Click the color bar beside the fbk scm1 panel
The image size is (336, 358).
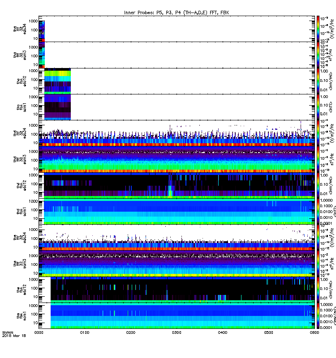(318, 316)
